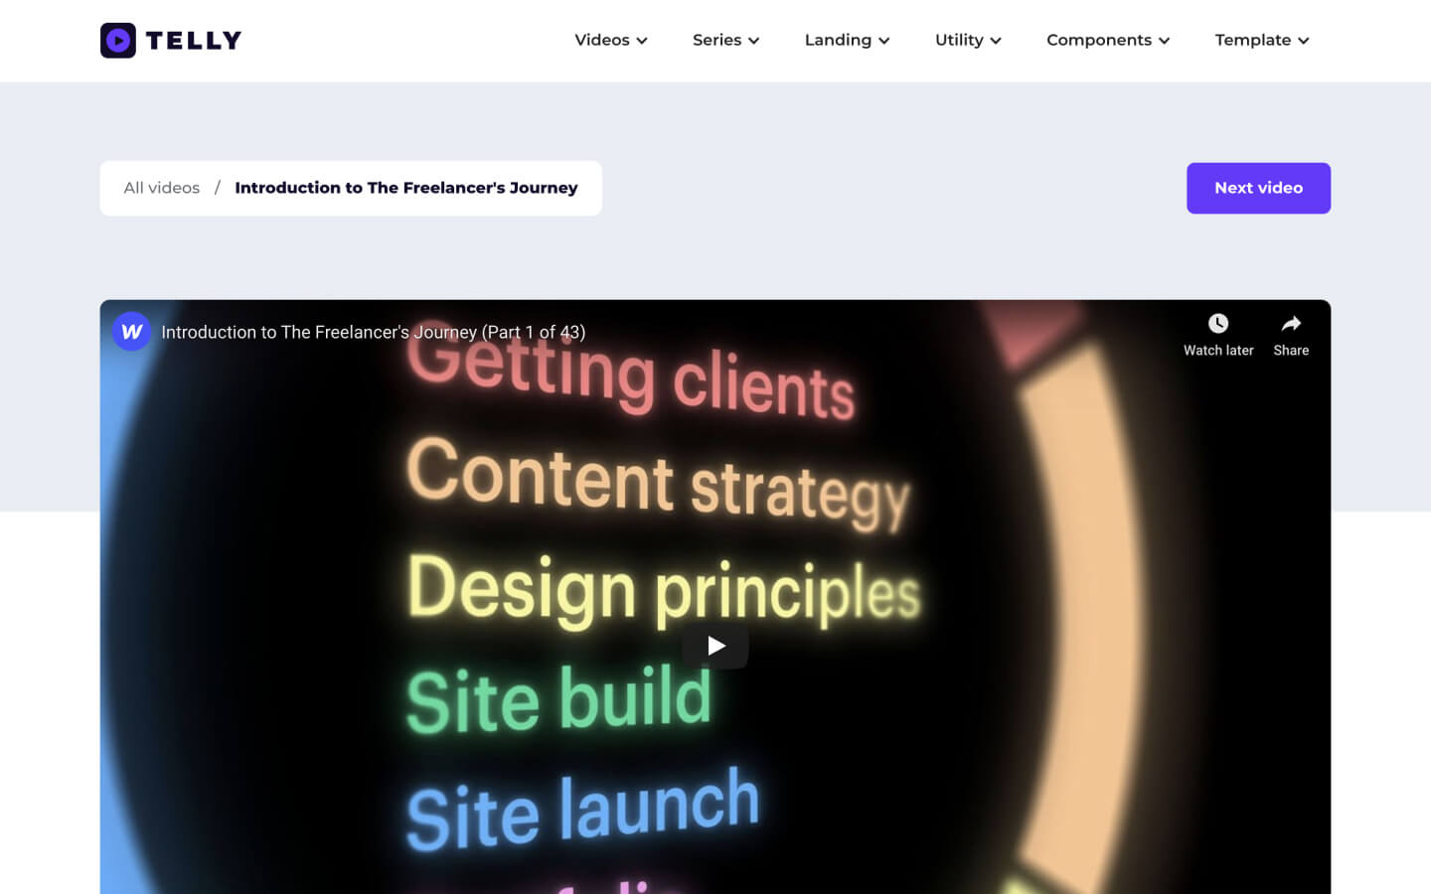Click the breadcrumb title of the current video
This screenshot has width=1431, height=894.
(405, 188)
